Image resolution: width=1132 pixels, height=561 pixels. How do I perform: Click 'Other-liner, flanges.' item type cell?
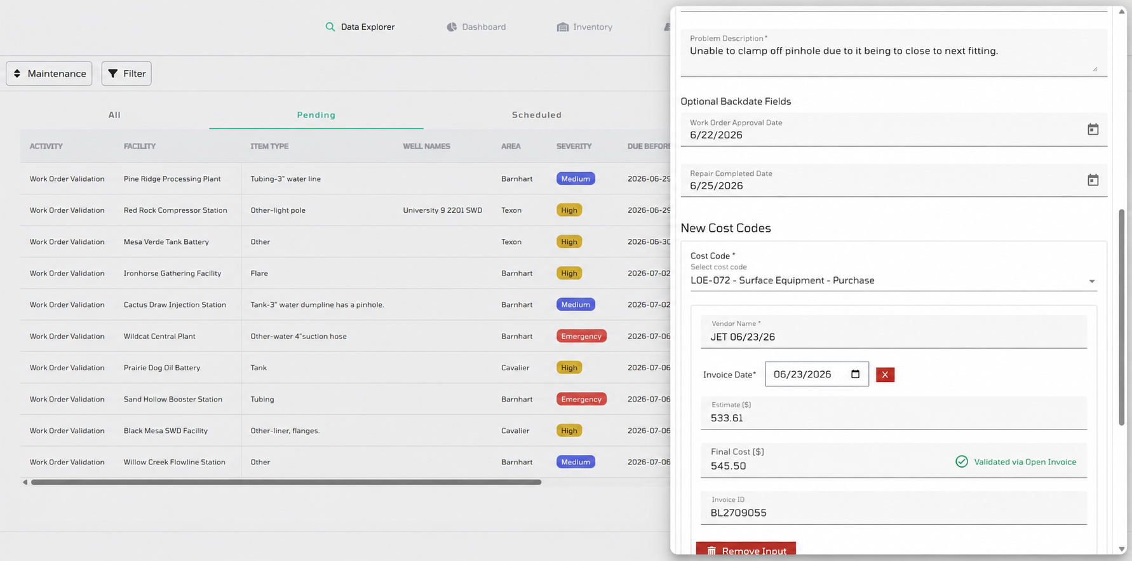point(285,431)
